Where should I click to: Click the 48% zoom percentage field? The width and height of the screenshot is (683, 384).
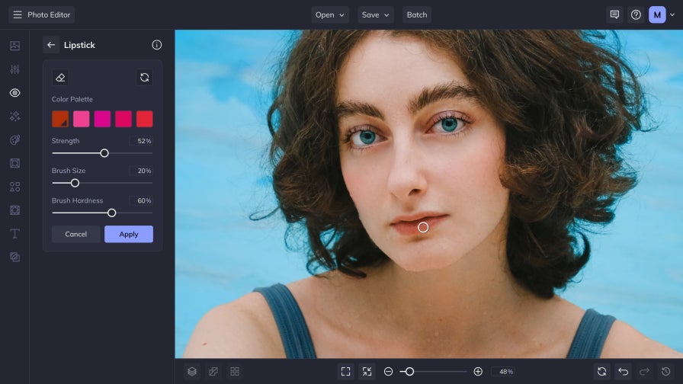(x=503, y=371)
